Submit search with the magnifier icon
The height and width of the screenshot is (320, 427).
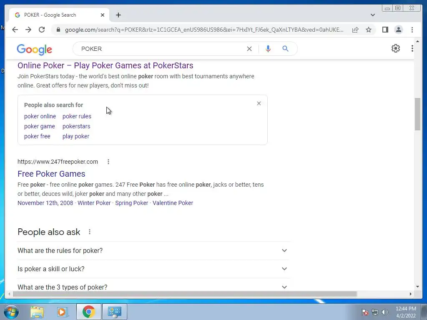click(285, 49)
